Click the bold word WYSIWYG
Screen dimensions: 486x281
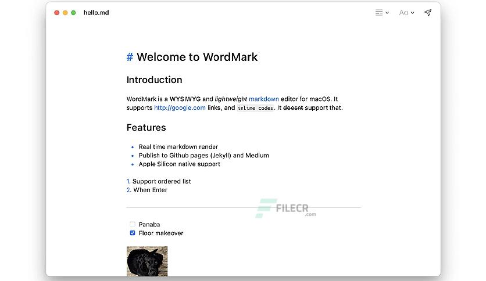tap(185, 99)
